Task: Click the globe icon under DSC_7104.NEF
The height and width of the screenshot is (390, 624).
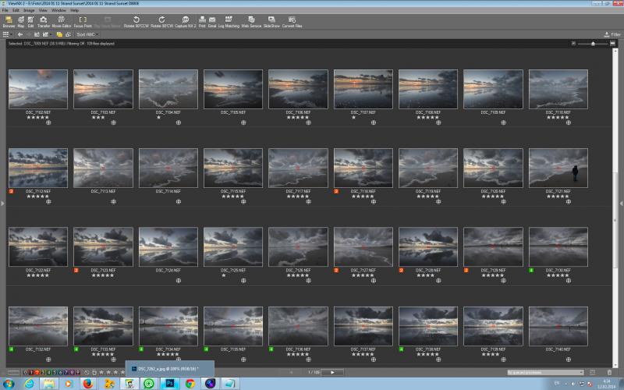Action: pyautogui.click(x=179, y=122)
